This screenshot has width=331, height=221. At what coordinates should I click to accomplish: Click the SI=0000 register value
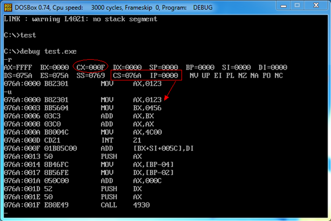[x=236, y=67]
